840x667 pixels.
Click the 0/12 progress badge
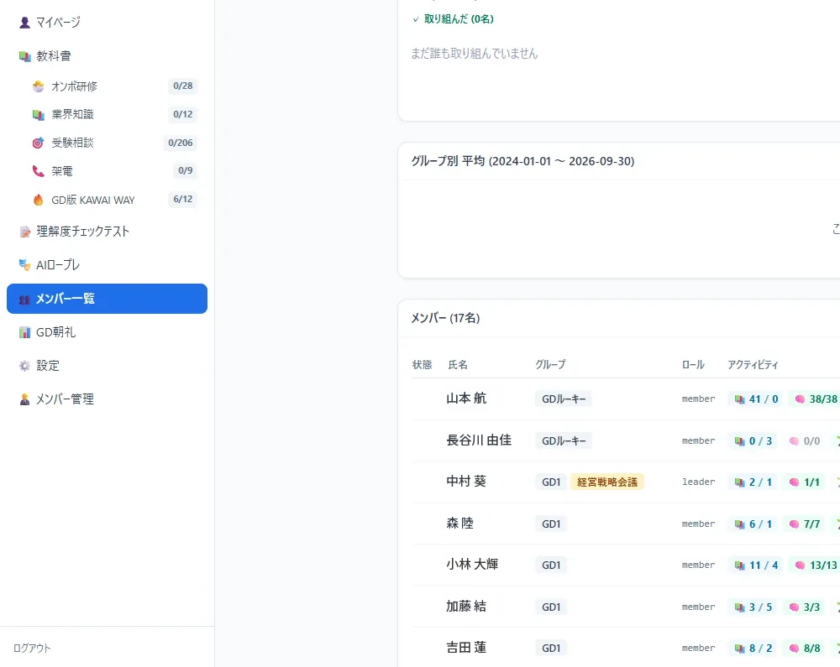point(182,114)
